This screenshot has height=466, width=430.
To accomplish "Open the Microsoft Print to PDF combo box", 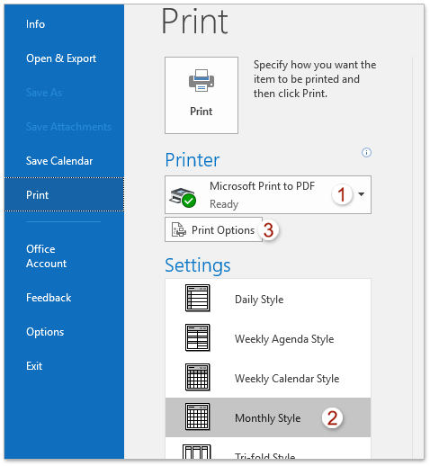I will (268, 194).
